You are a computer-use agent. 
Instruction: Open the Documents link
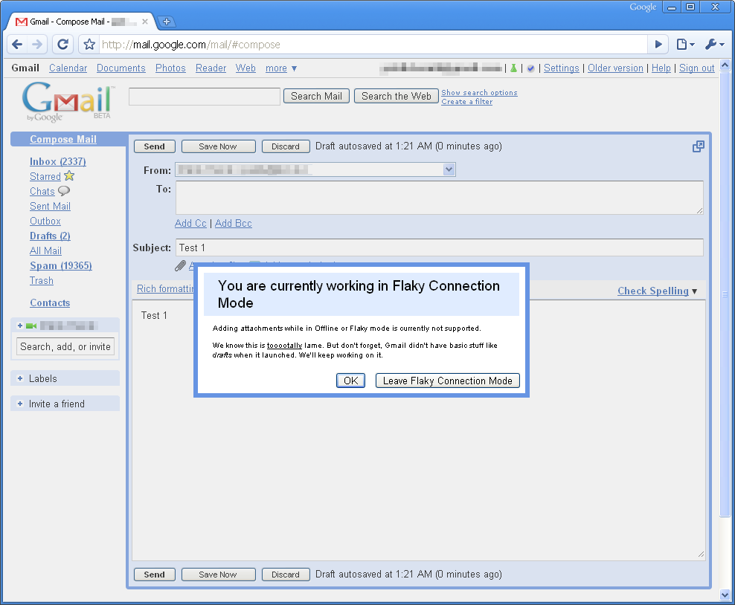tap(121, 68)
